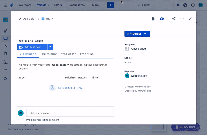The width and height of the screenshot is (207, 135).
Task: Open Project settings gear in sidebar
Action: click(x=5, y=79)
